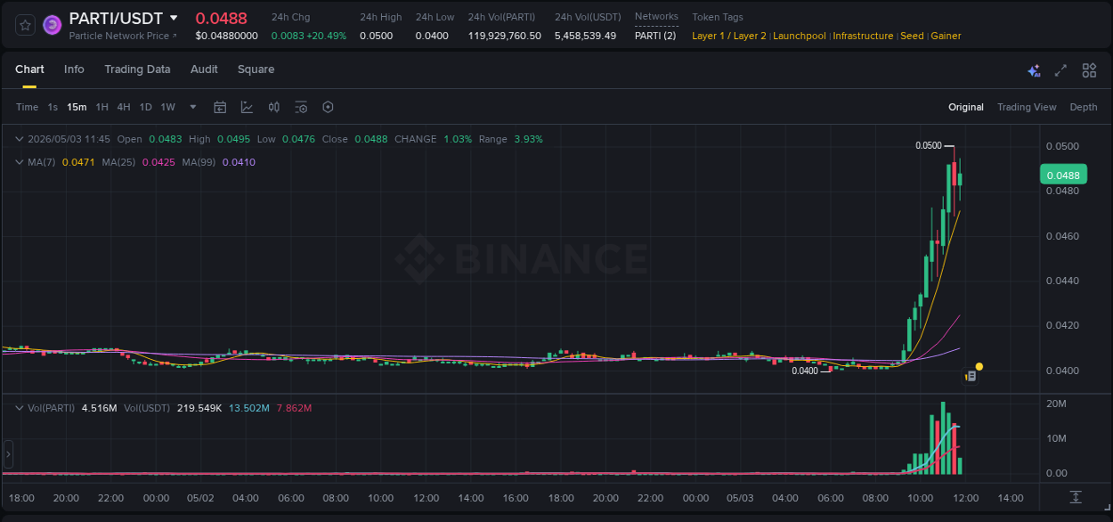Open the Gainer token tag

pyautogui.click(x=946, y=36)
